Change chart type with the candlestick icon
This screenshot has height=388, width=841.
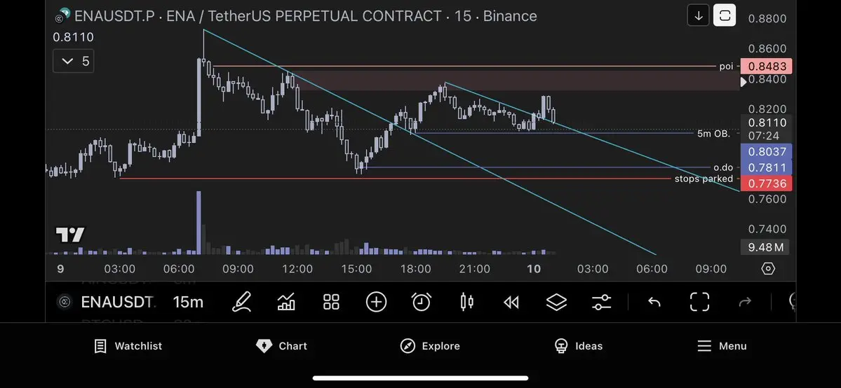pyautogui.click(x=466, y=302)
